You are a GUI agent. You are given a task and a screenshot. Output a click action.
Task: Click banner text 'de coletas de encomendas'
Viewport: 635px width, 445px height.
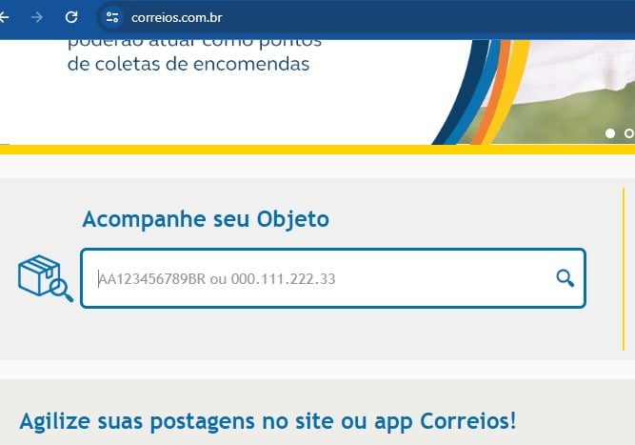189,65
